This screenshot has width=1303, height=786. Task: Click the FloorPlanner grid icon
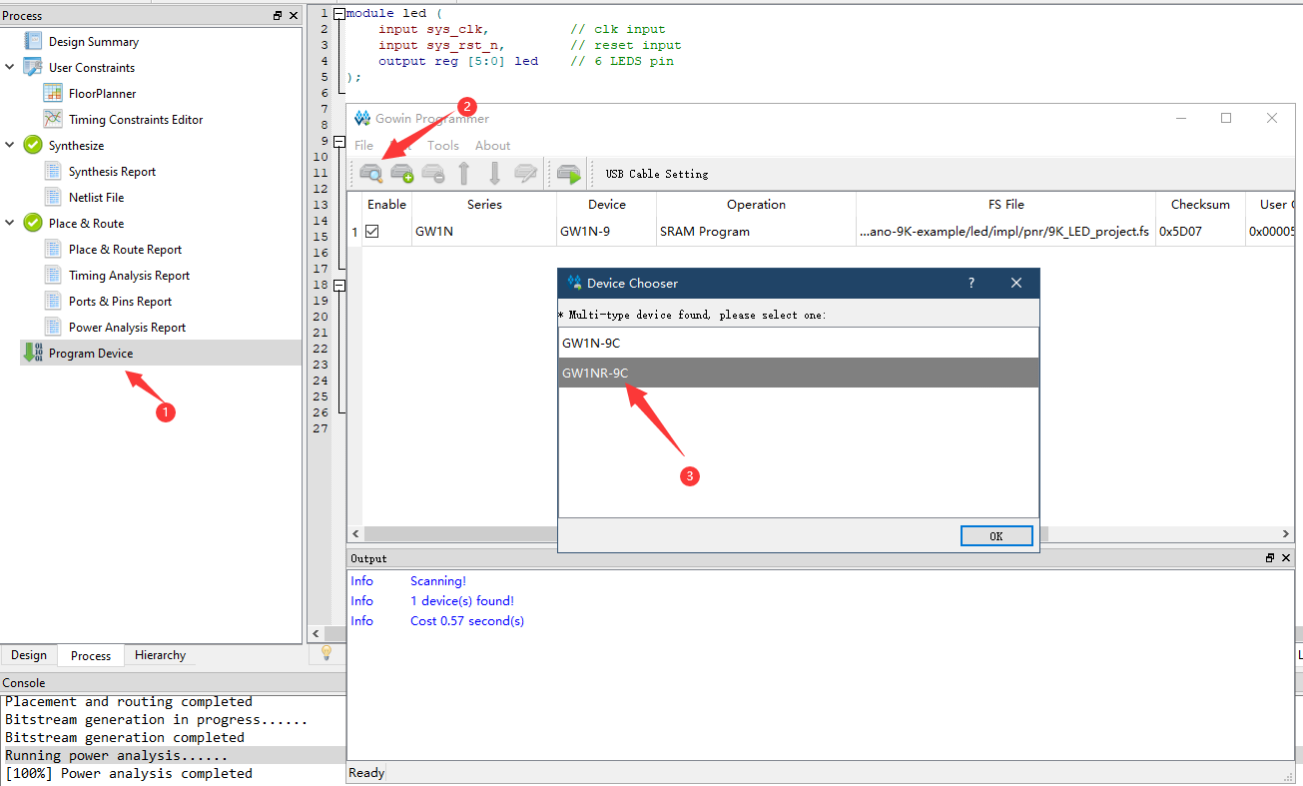[x=53, y=93]
